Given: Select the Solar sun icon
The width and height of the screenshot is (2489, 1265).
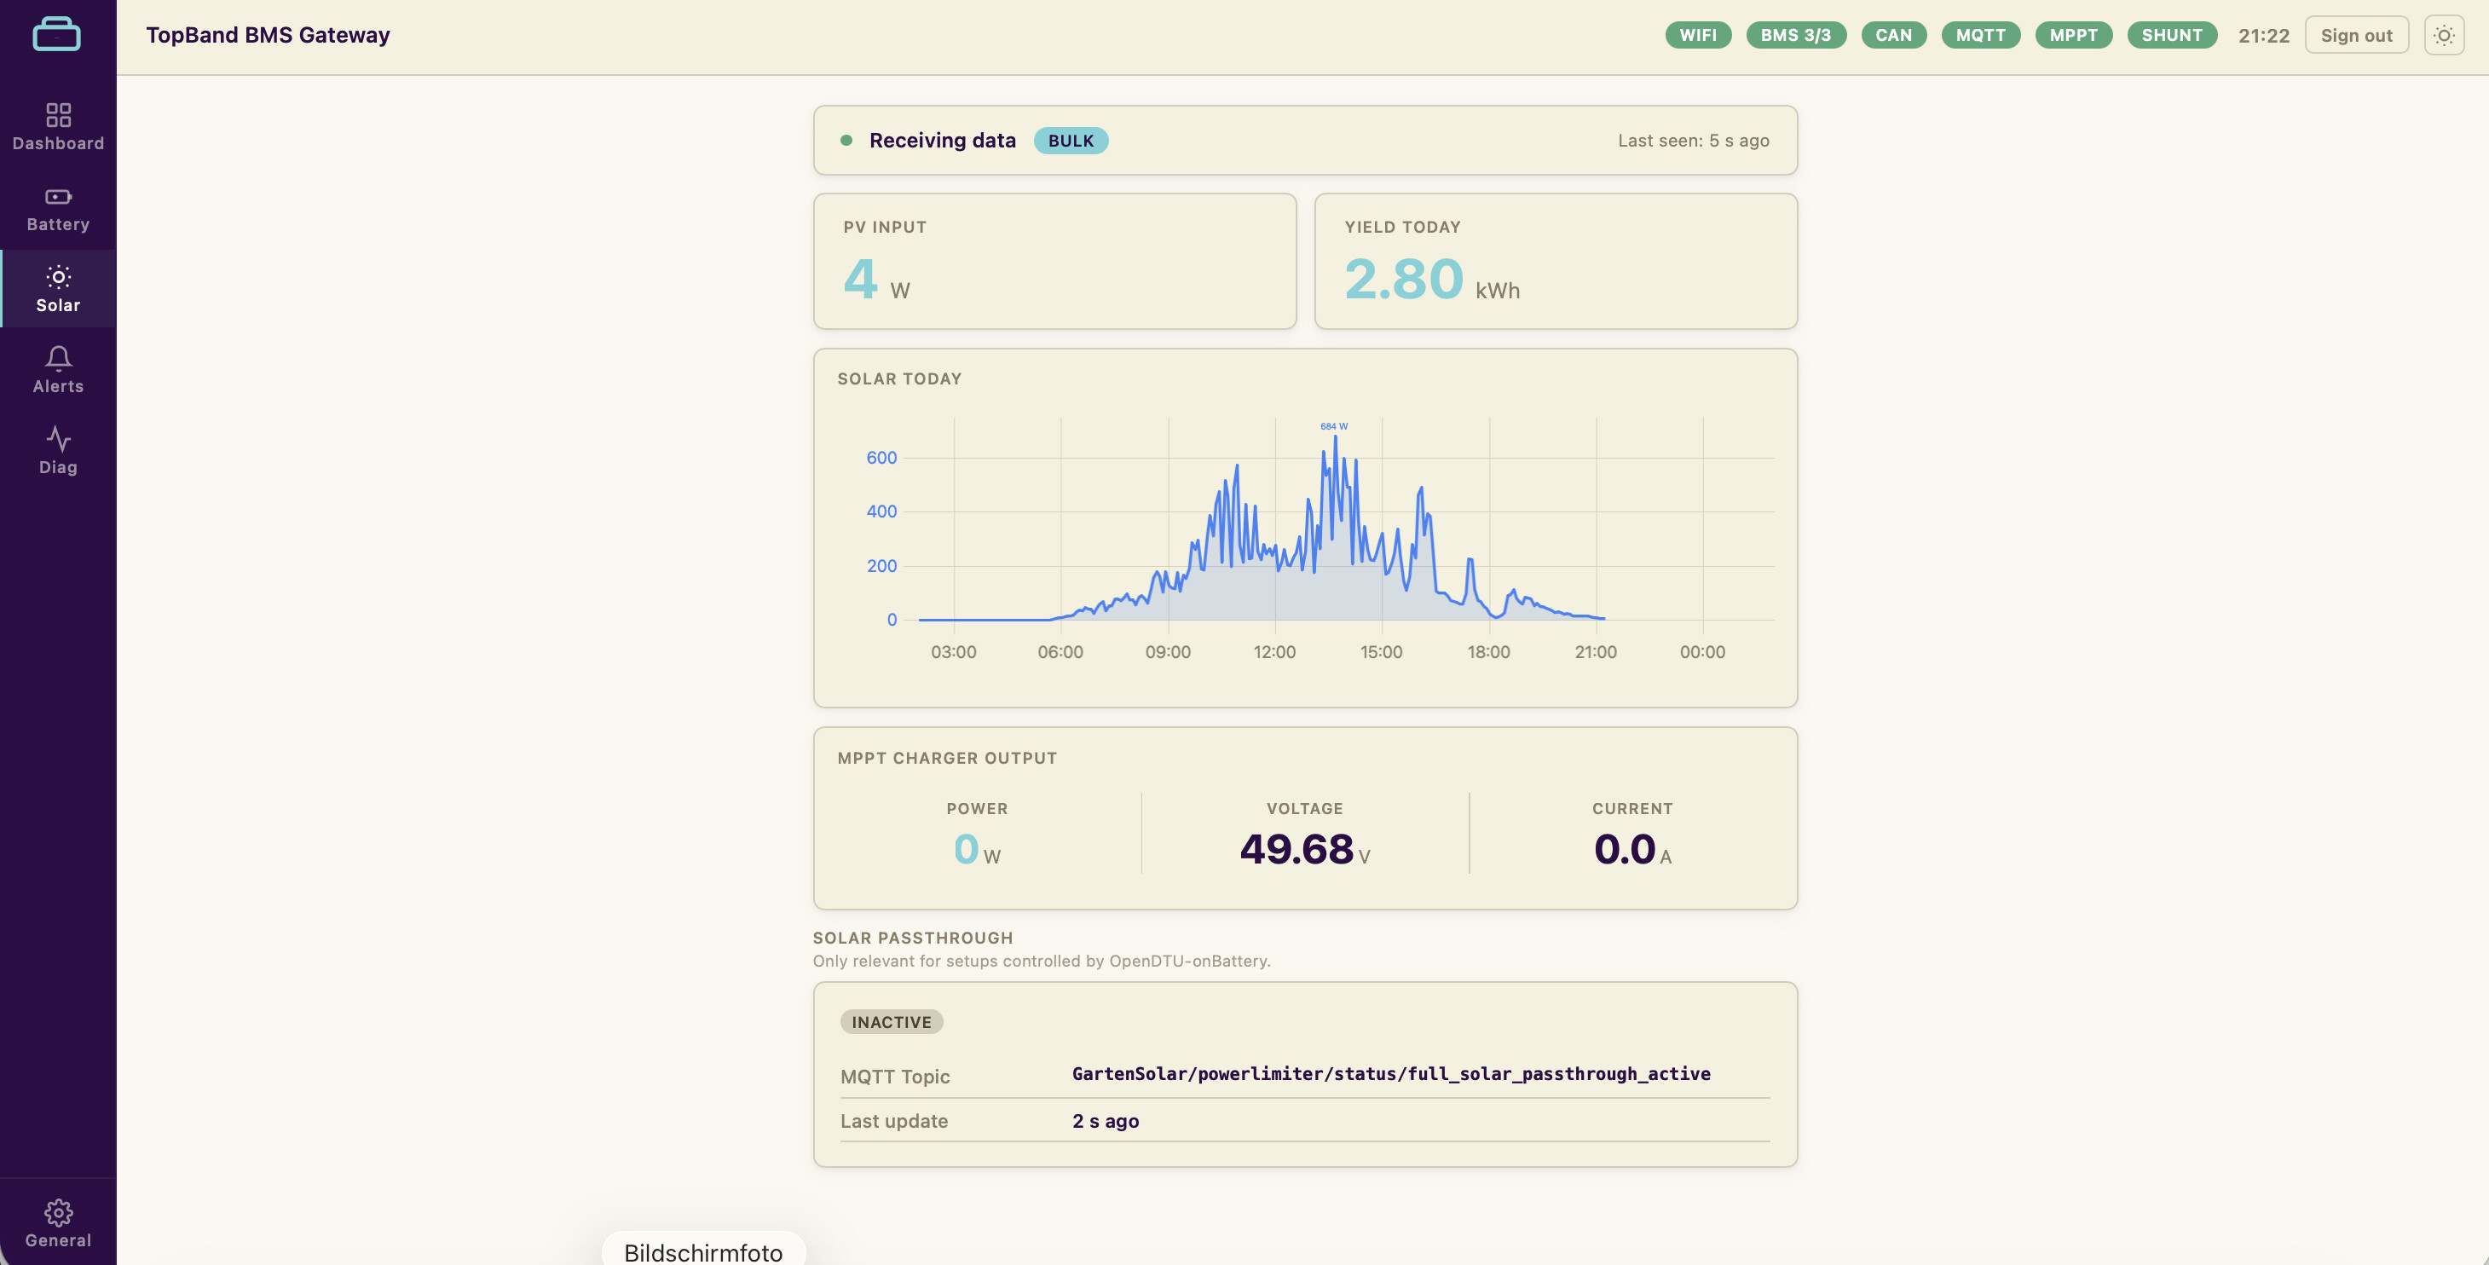Looking at the screenshot, I should 58,277.
